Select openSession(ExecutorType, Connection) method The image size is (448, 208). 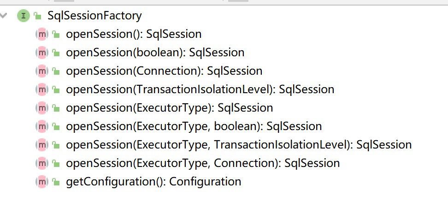tap(203, 163)
